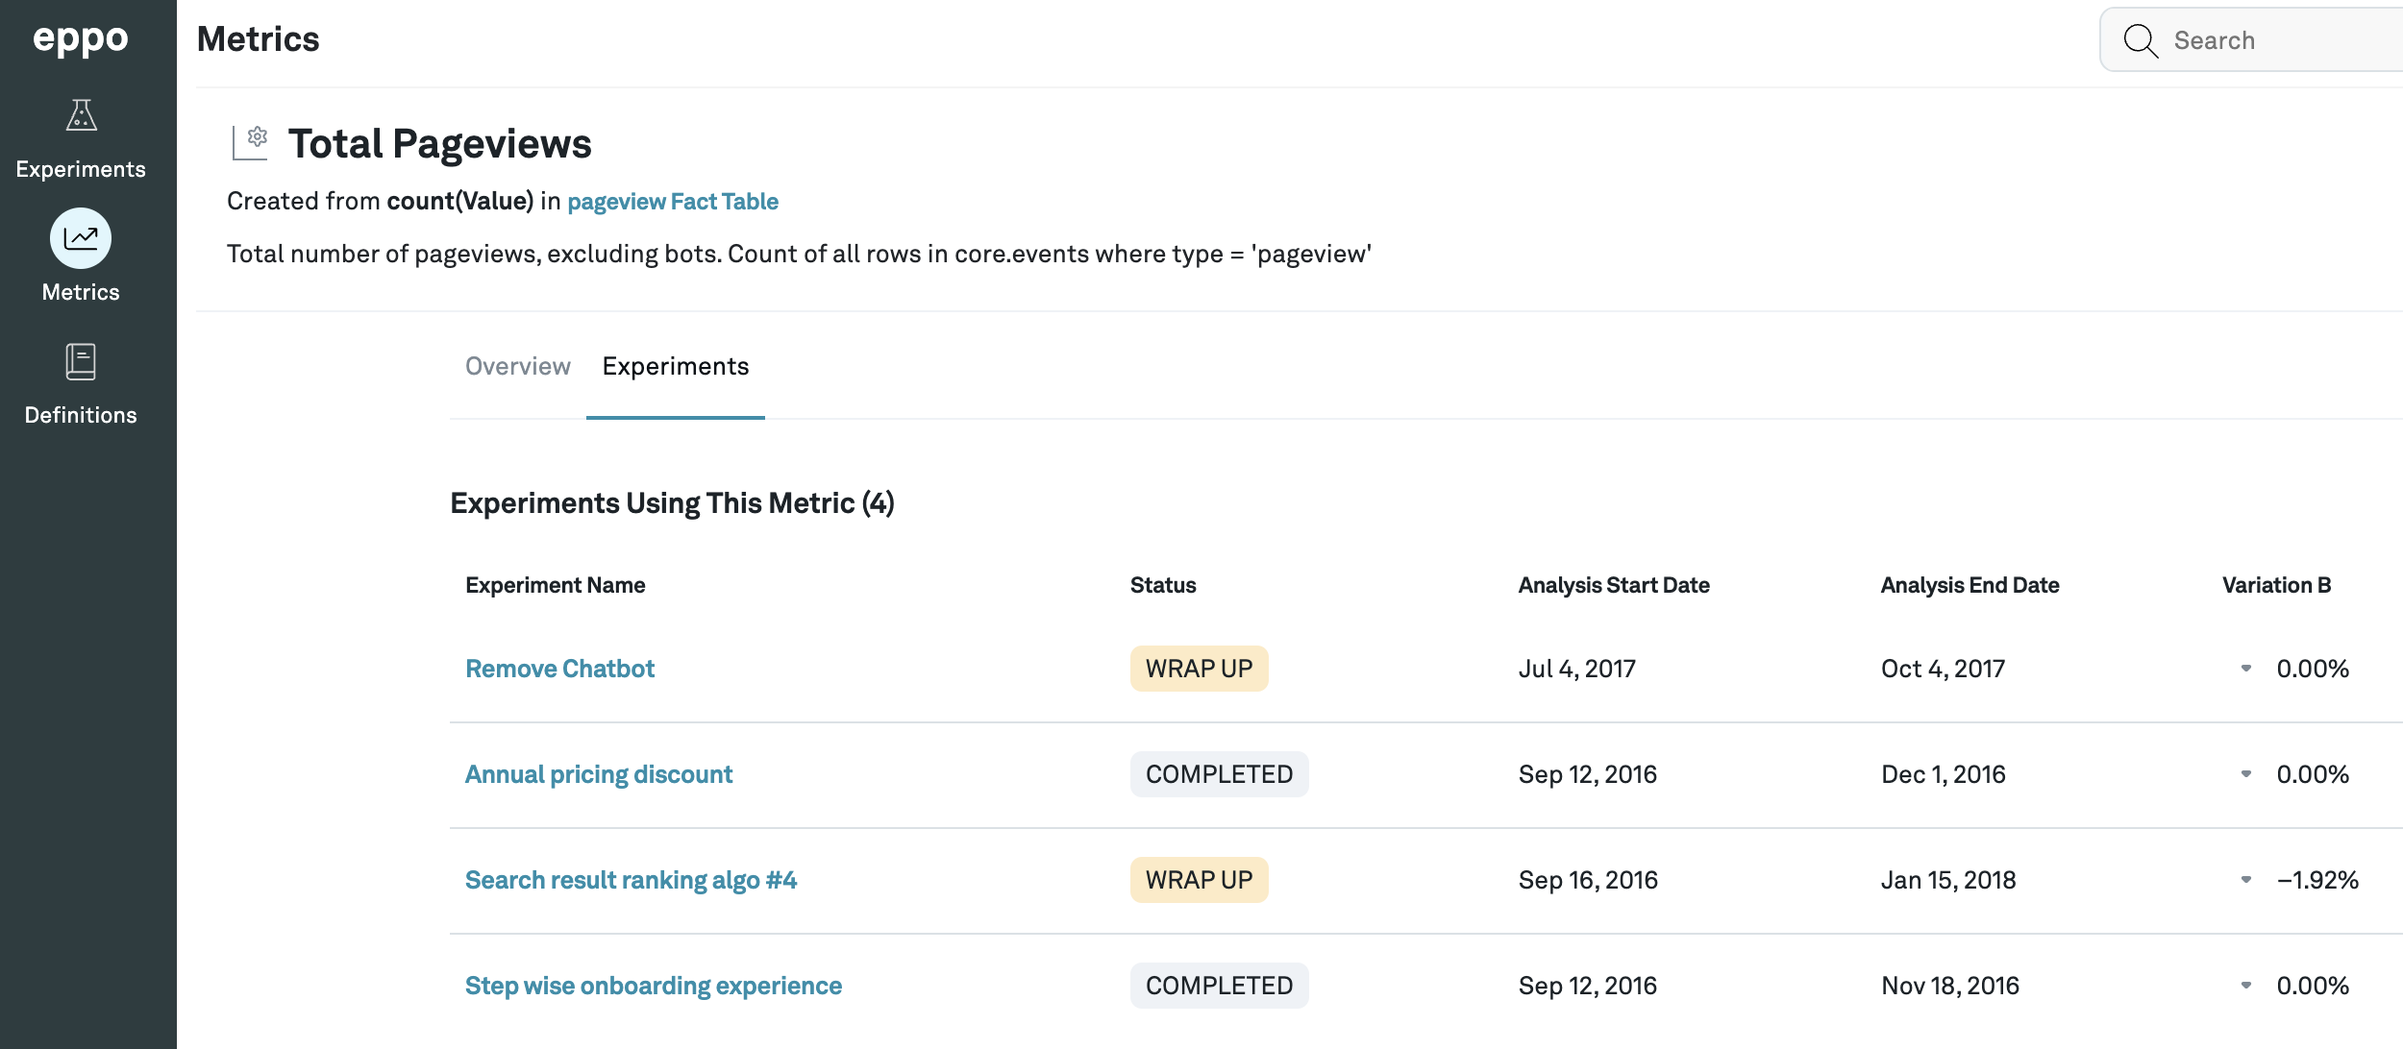Click the down arrow beside Remove Chatbot 0.00%
The image size is (2403, 1049).
(2246, 669)
